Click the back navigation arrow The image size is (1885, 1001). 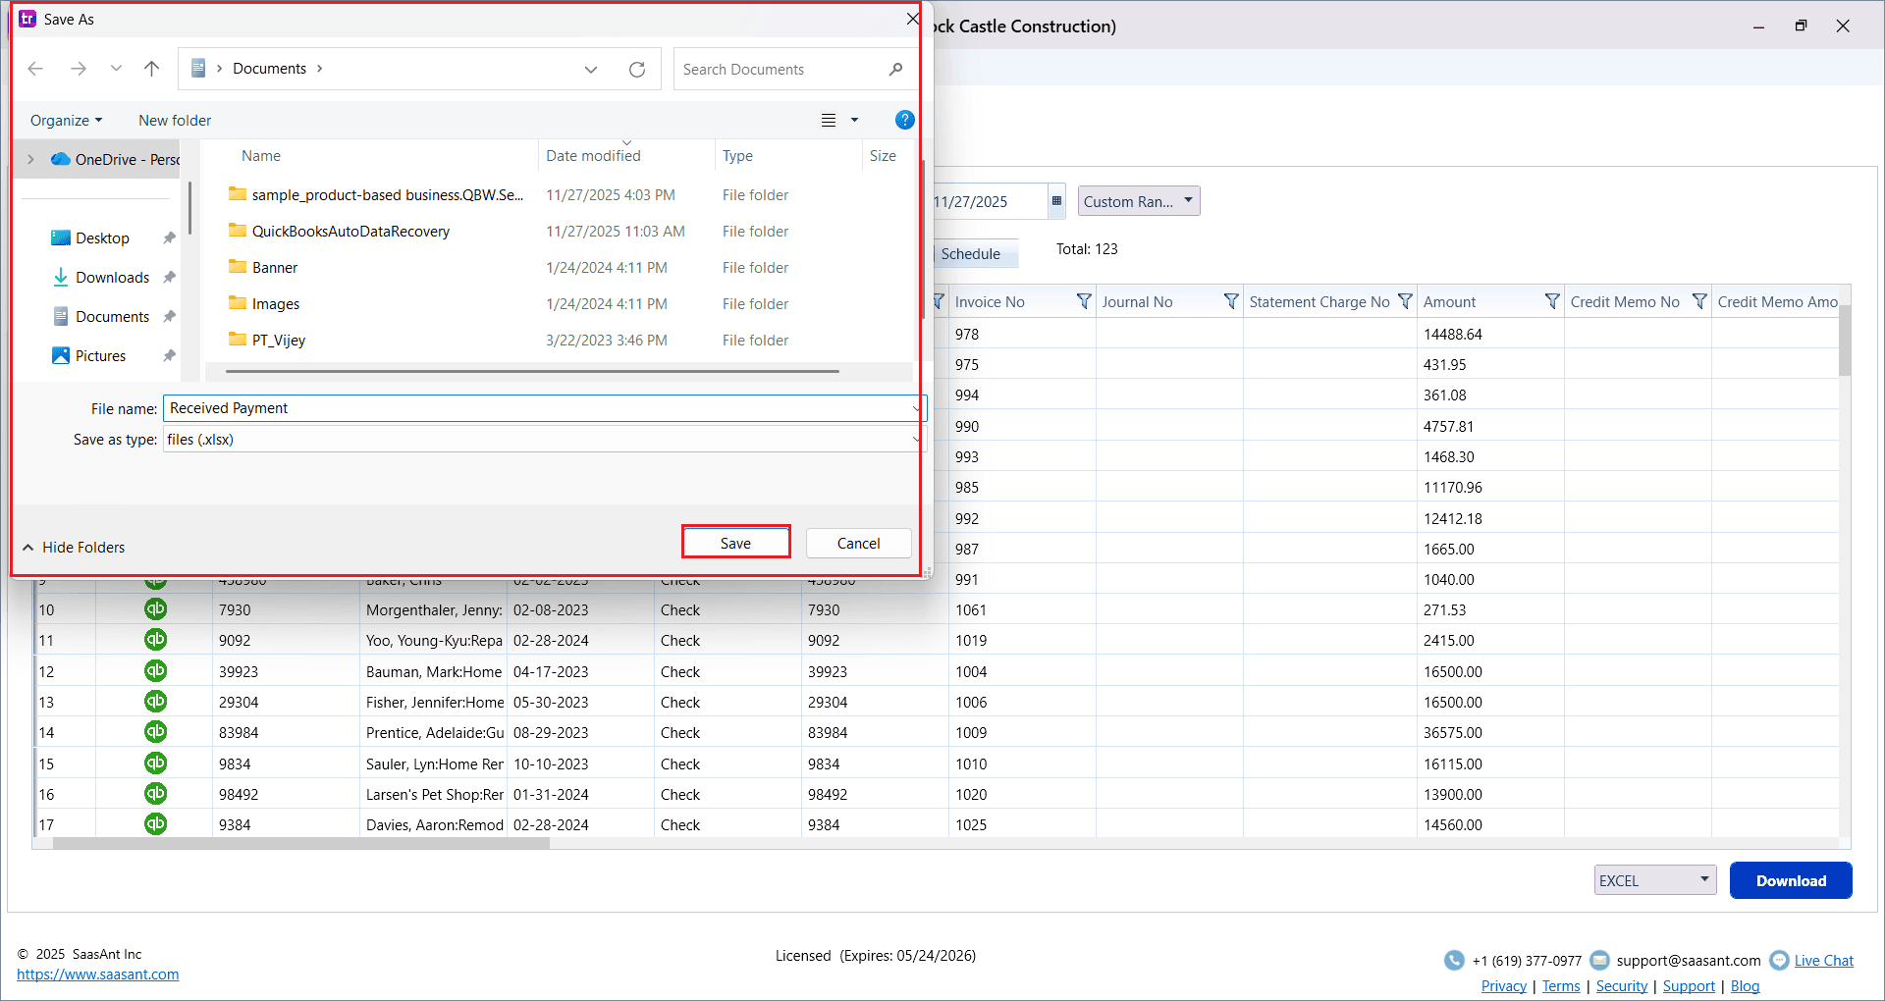(35, 69)
